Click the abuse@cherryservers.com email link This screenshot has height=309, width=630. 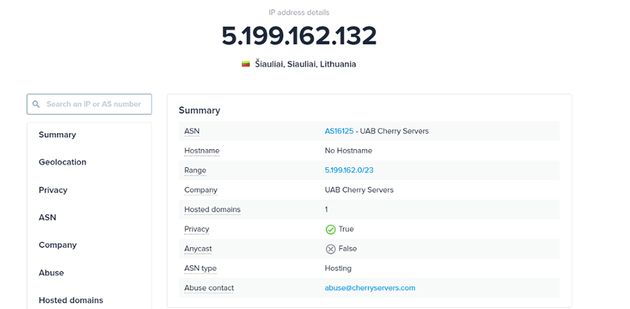[x=370, y=288]
